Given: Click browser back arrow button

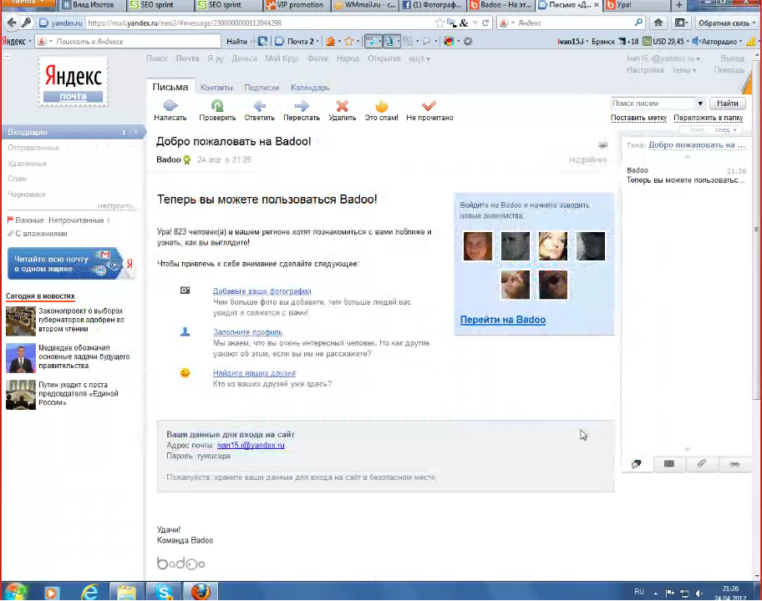Looking at the screenshot, I should coord(12,23).
